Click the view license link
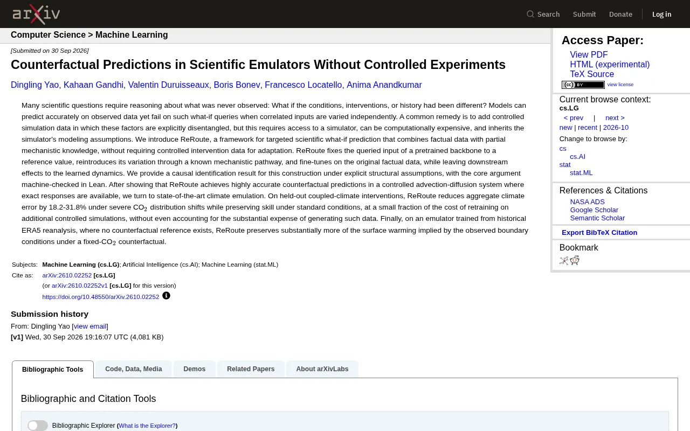 [x=620, y=85]
